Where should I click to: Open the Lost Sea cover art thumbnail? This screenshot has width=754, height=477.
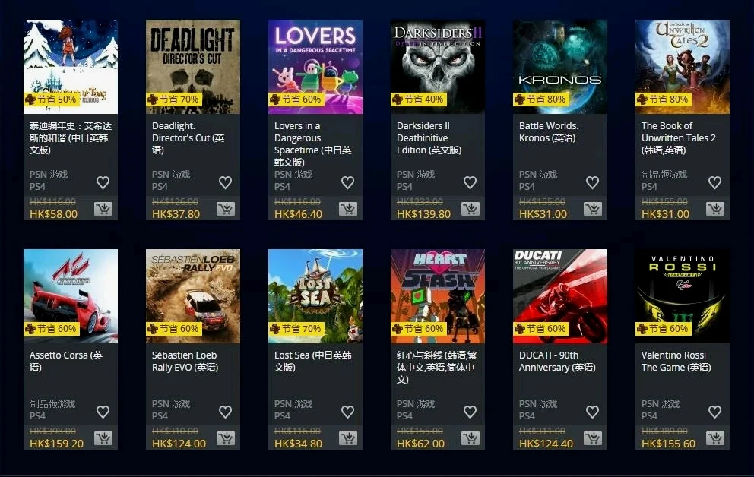pyautogui.click(x=315, y=296)
